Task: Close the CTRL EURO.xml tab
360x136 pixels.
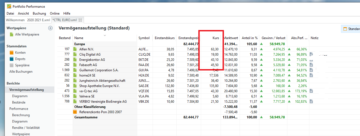Action: [x=80, y=20]
